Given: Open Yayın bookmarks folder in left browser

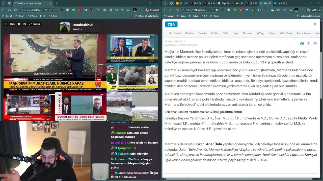Looking at the screenshot, I should point(53,16).
